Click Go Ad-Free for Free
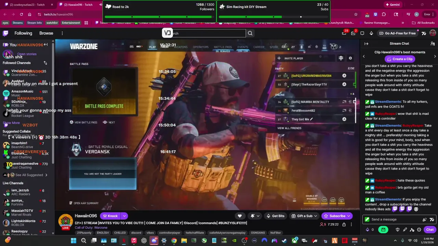 [397, 33]
